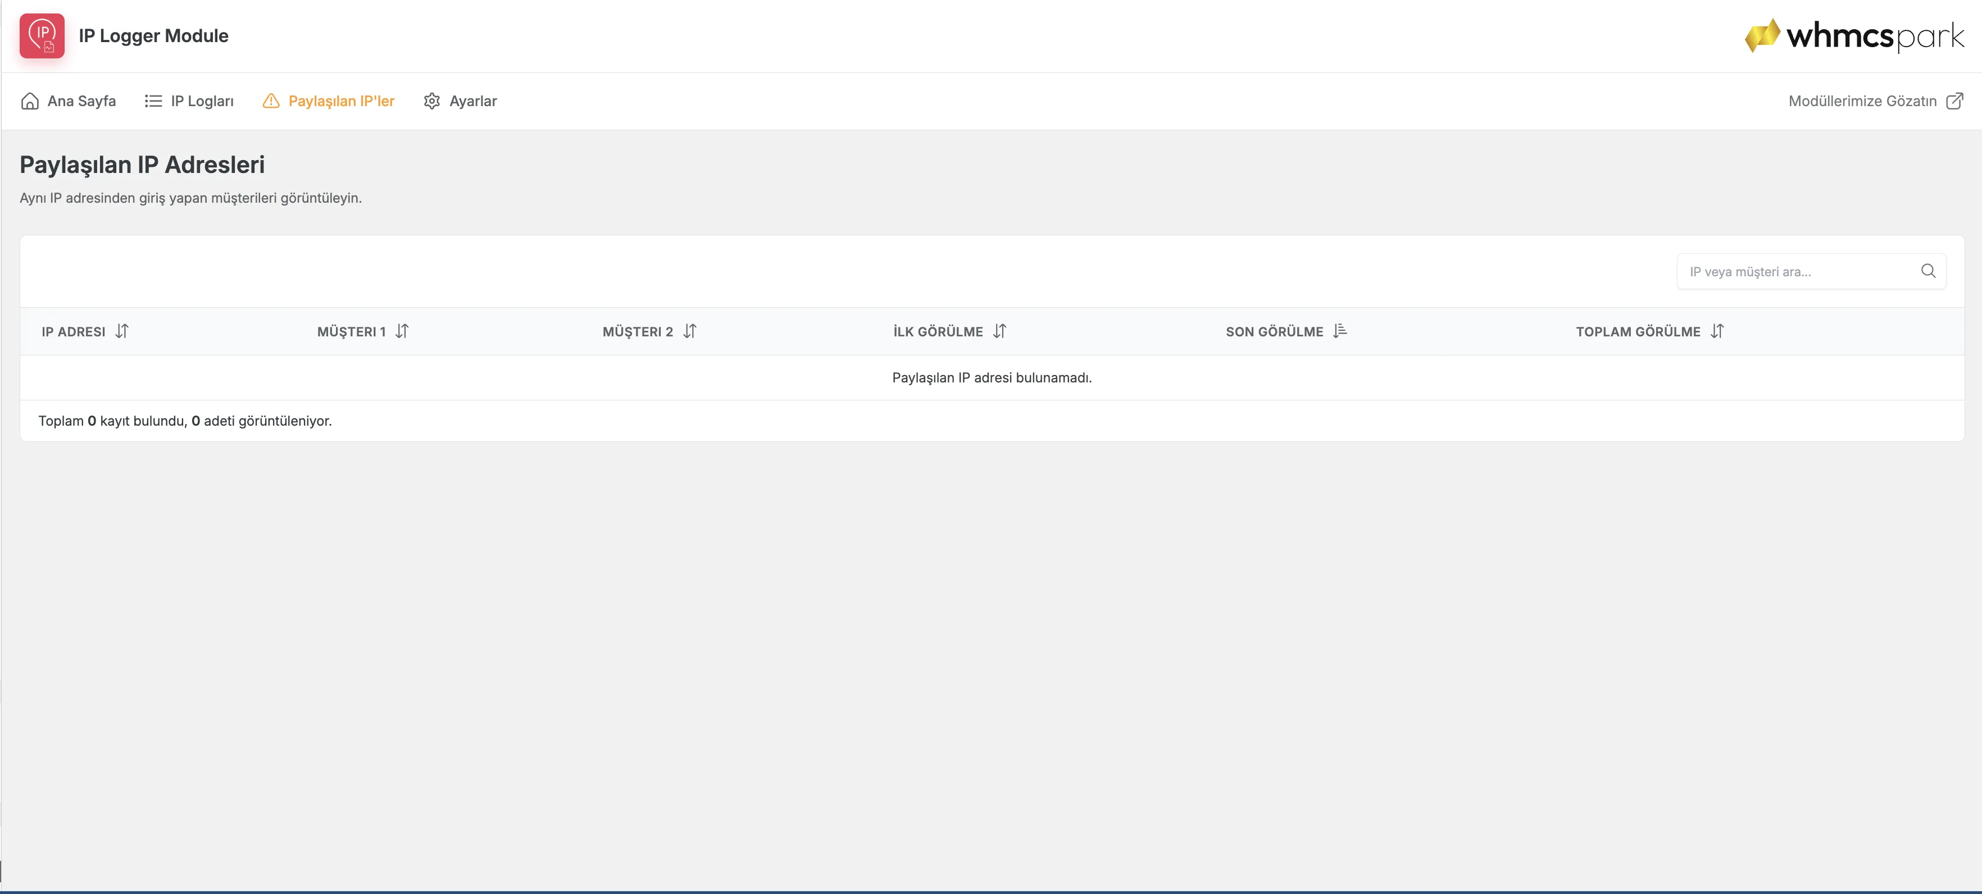Click the magnifier search icon
Viewport: 1982px width, 894px height.
(1928, 271)
